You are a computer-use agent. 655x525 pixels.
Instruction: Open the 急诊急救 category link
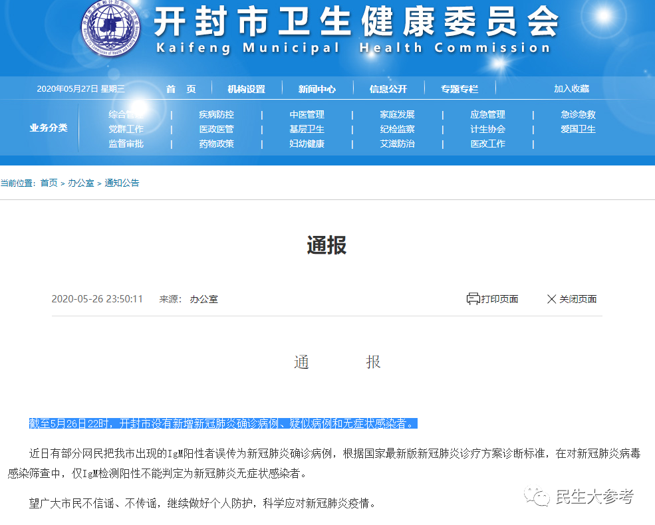pos(578,114)
